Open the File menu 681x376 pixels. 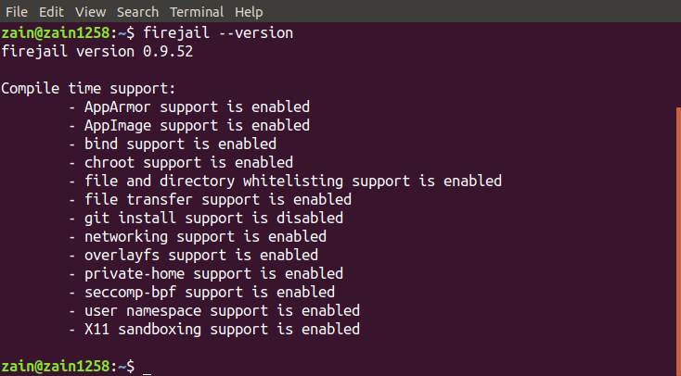[17, 12]
